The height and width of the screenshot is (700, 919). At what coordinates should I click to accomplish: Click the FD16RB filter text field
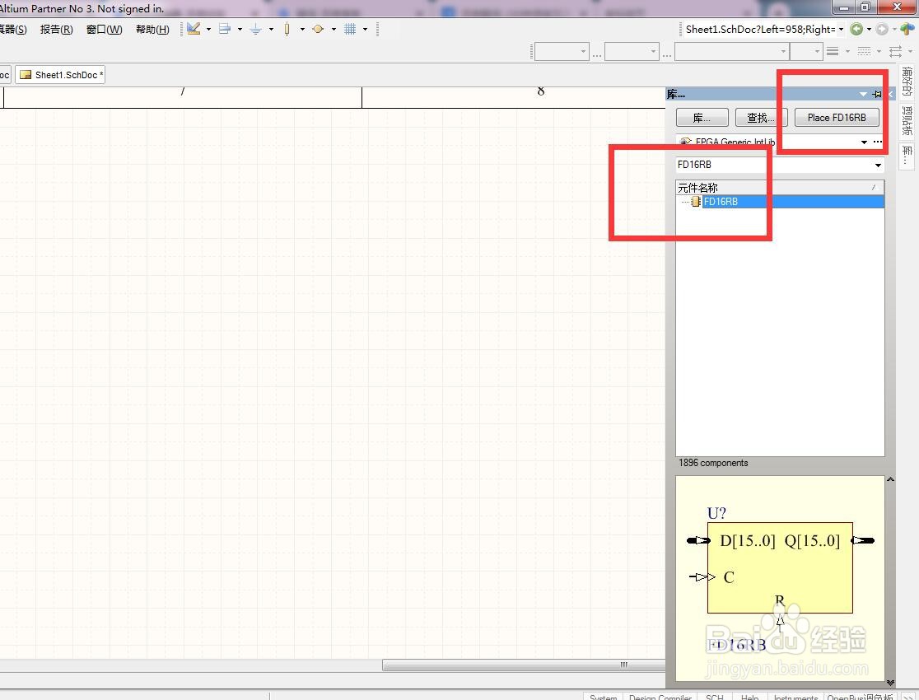[773, 165]
